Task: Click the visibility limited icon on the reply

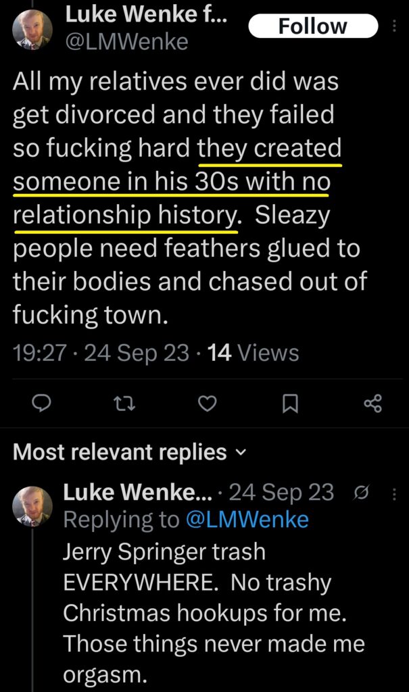Action: point(362,493)
